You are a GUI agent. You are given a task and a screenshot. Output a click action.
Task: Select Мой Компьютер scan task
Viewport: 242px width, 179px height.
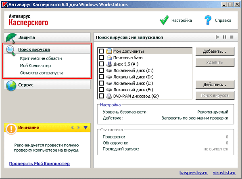pyautogui.click(x=35, y=66)
